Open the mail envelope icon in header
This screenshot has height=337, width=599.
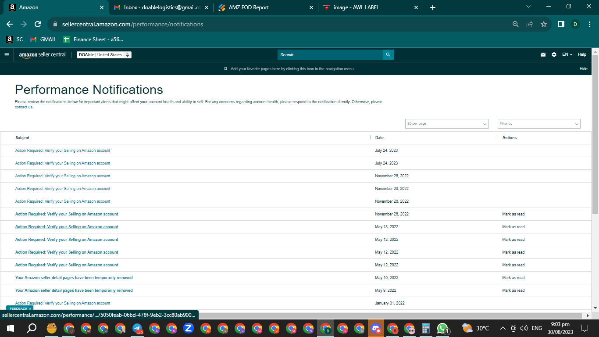pos(543,55)
